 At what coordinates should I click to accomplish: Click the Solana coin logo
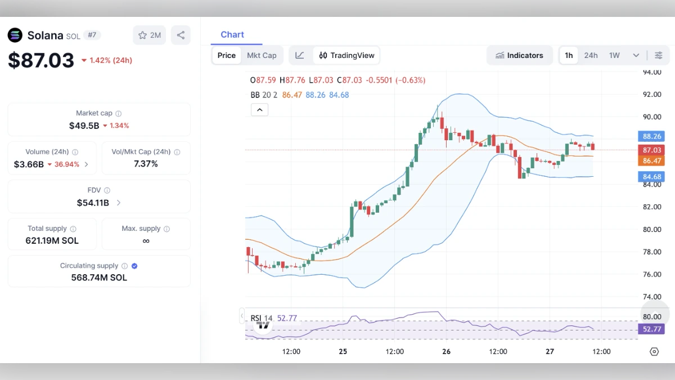click(x=14, y=35)
